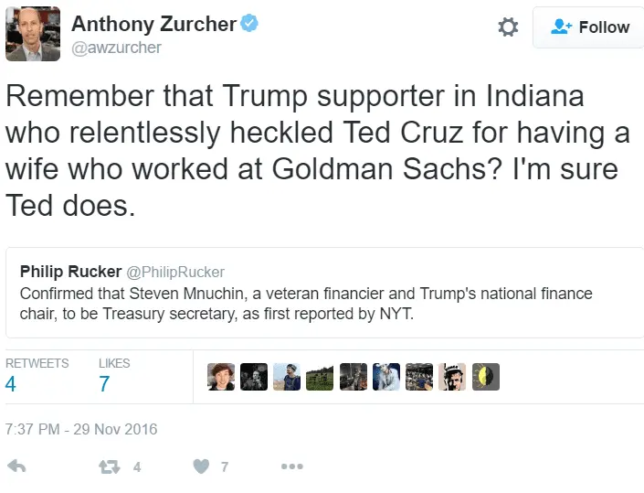
Task: Like the tweet with the heart icon
Action: point(202,466)
